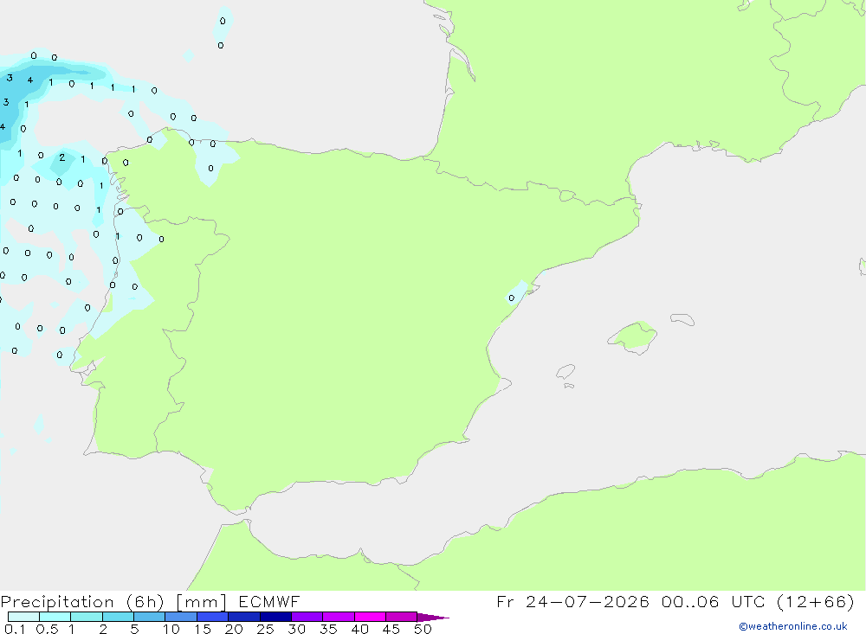Screen dimensions: 866x634
Task: Click the '0.1' legend scale label
Action: point(15,629)
